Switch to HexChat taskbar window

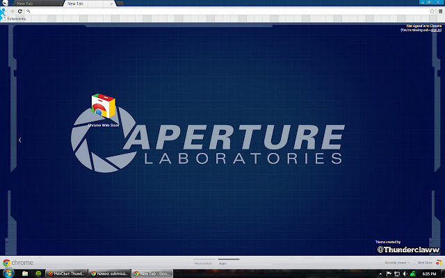(x=67, y=274)
